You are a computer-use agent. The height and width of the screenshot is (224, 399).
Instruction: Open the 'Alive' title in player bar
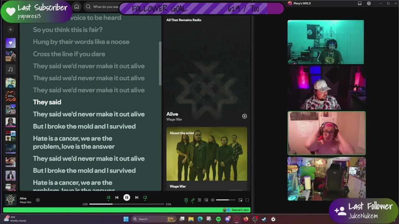point(23,198)
